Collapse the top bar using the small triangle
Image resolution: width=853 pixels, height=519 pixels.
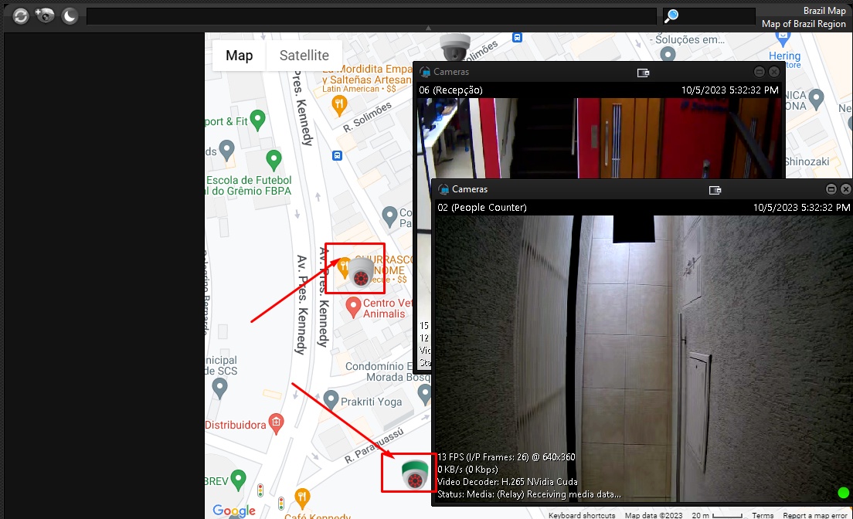[x=428, y=28]
